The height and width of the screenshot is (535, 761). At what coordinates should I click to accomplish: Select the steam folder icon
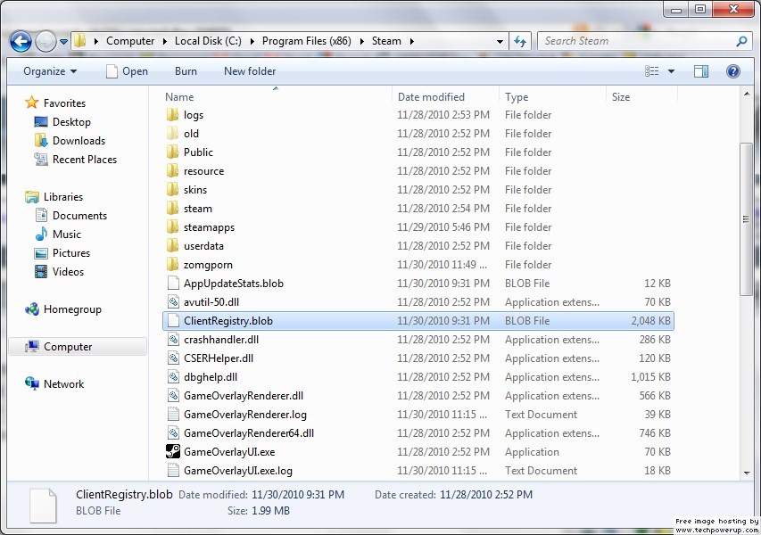pos(173,208)
